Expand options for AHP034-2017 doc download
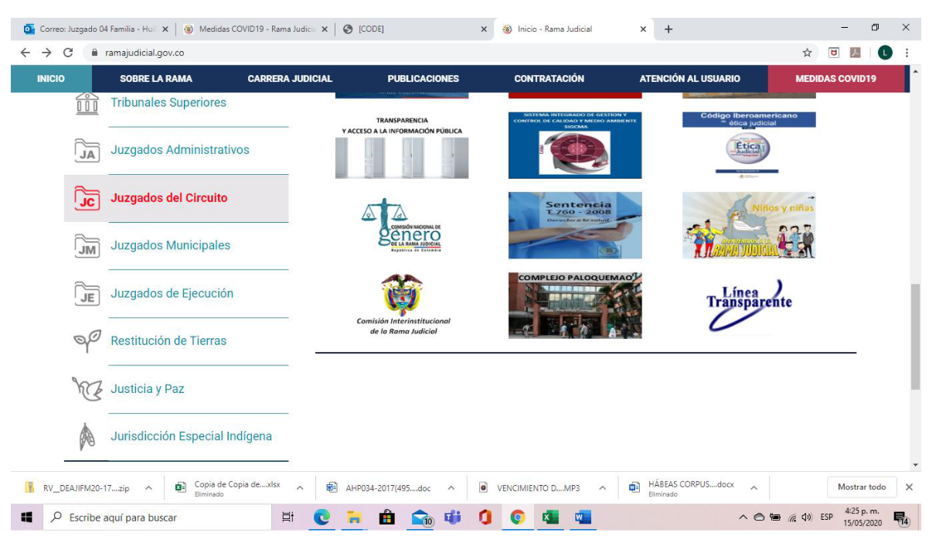 451,488
